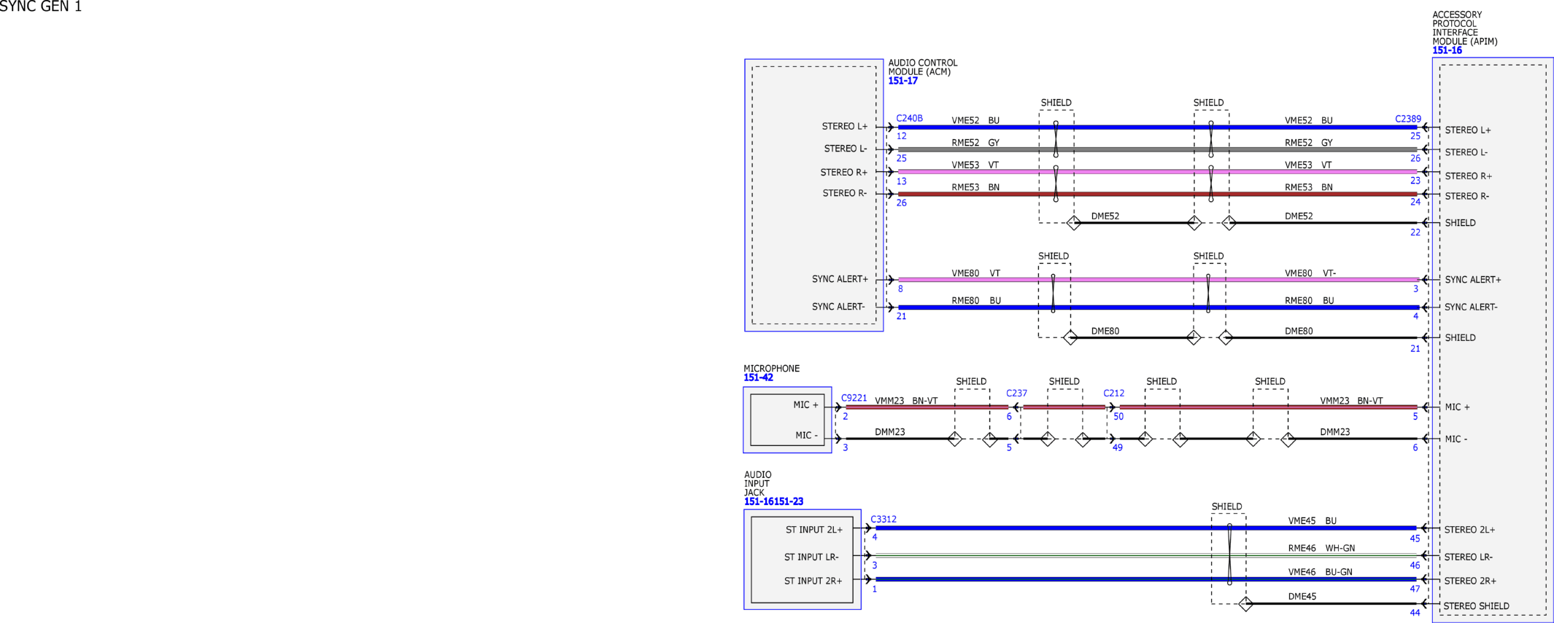The image size is (1554, 623).
Task: Select connector label C240B
Action: [x=909, y=118]
